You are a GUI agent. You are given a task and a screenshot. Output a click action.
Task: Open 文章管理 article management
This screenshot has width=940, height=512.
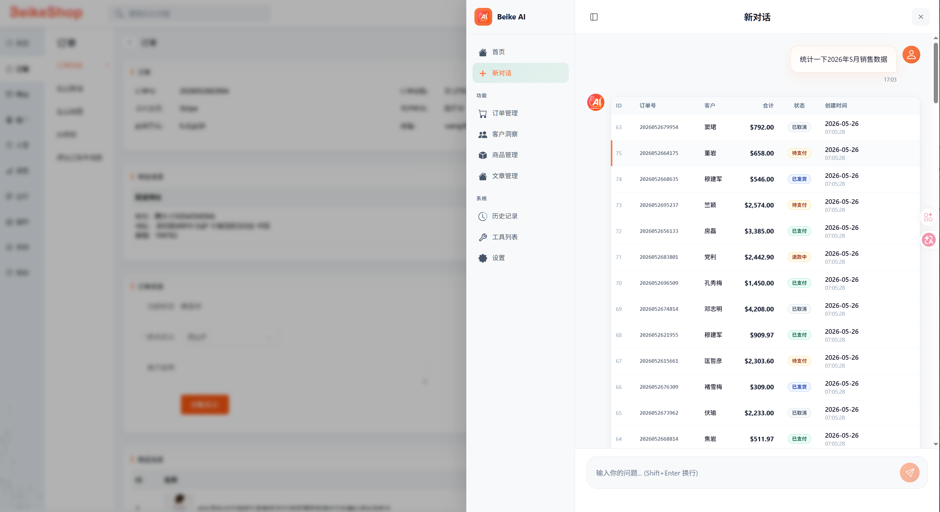[520, 176]
